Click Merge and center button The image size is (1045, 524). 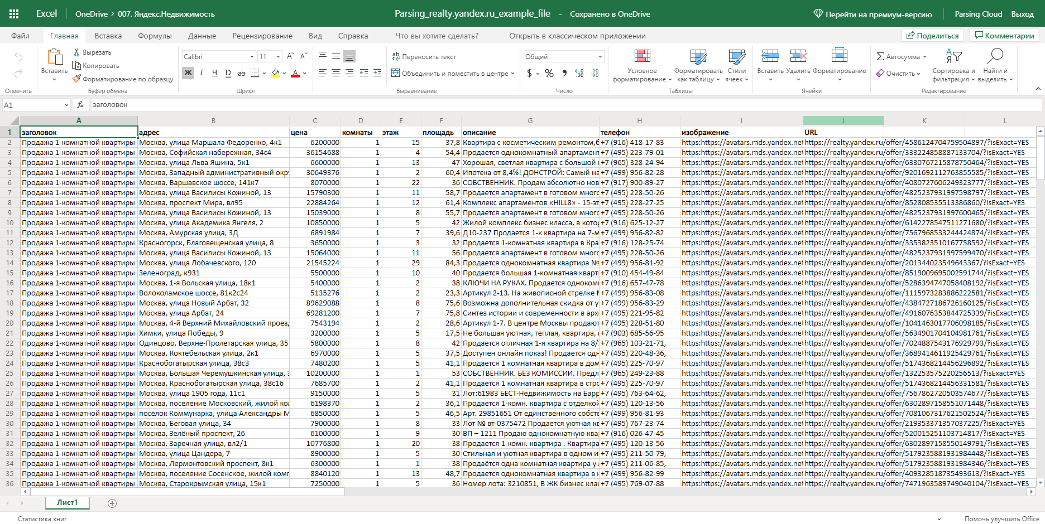point(453,74)
